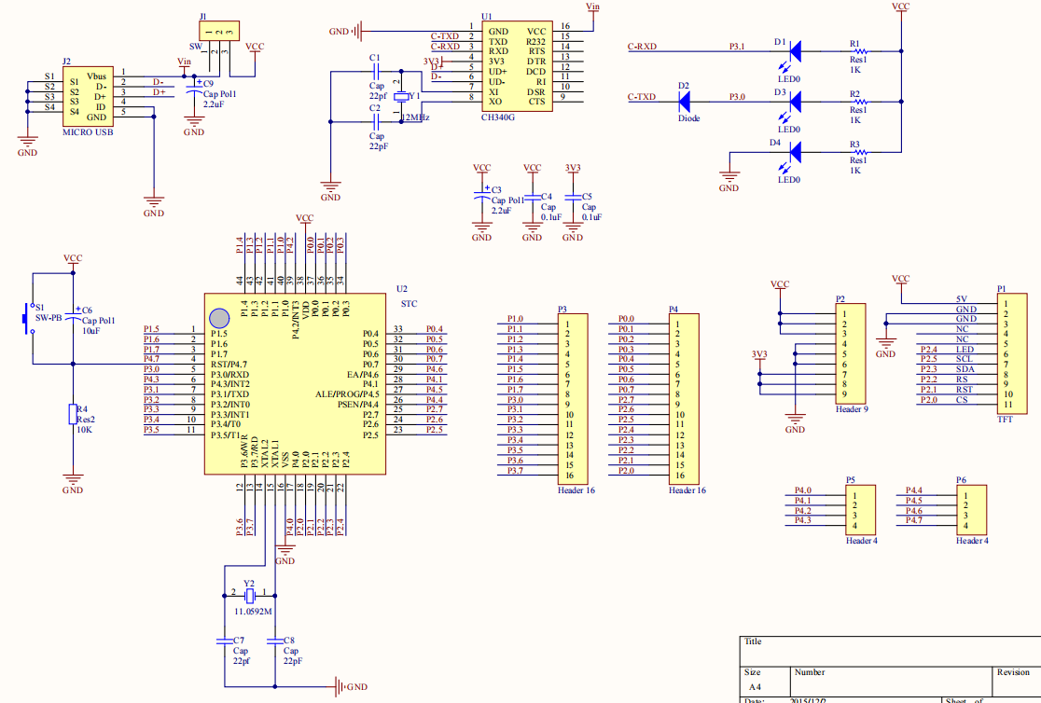Select capacitor C8 symbol
The image size is (1041, 703).
click(275, 641)
